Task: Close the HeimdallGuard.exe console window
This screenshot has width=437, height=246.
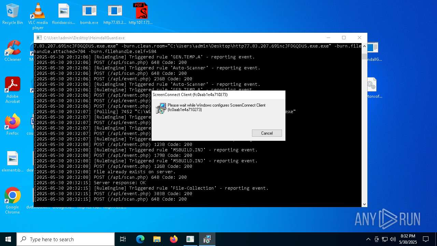Action: [359, 38]
